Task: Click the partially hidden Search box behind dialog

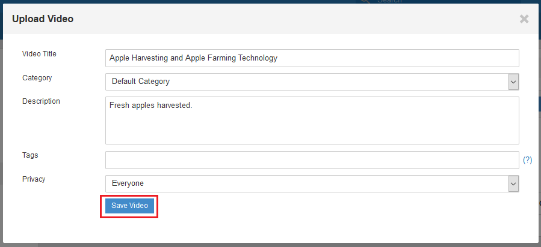Action: pyautogui.click(x=447, y=2)
